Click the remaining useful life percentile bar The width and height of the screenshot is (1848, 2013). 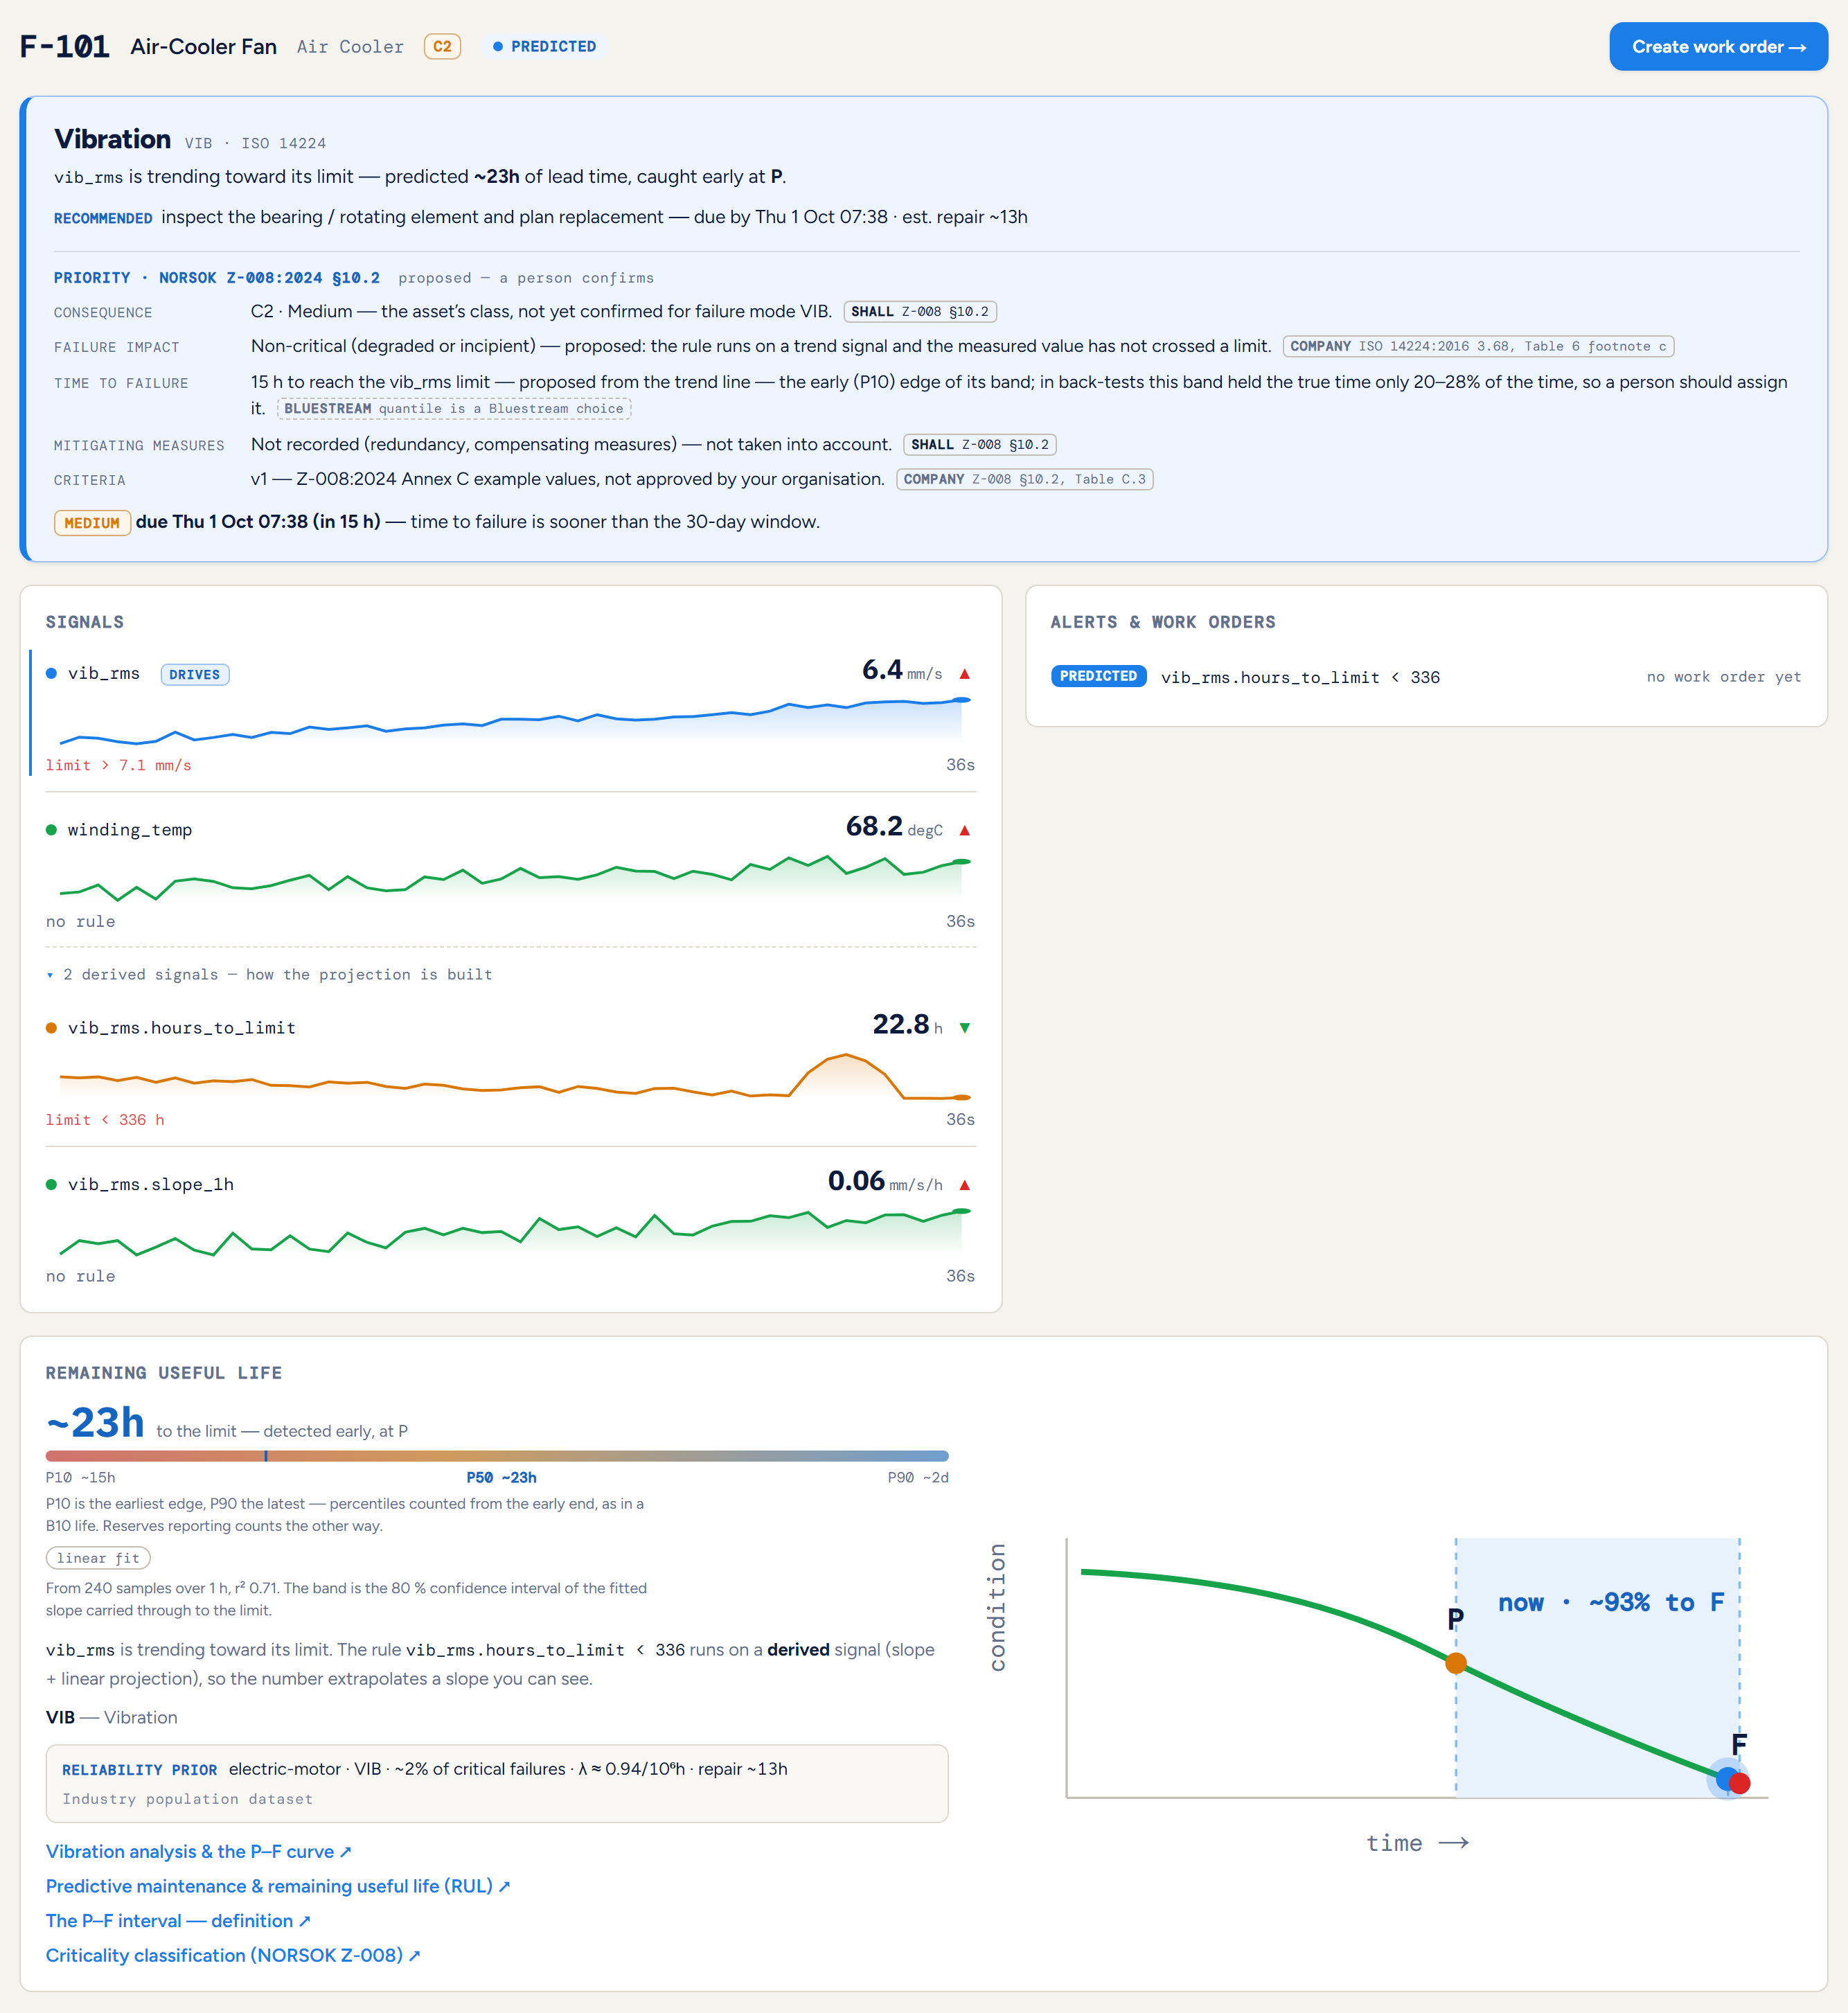497,1456
